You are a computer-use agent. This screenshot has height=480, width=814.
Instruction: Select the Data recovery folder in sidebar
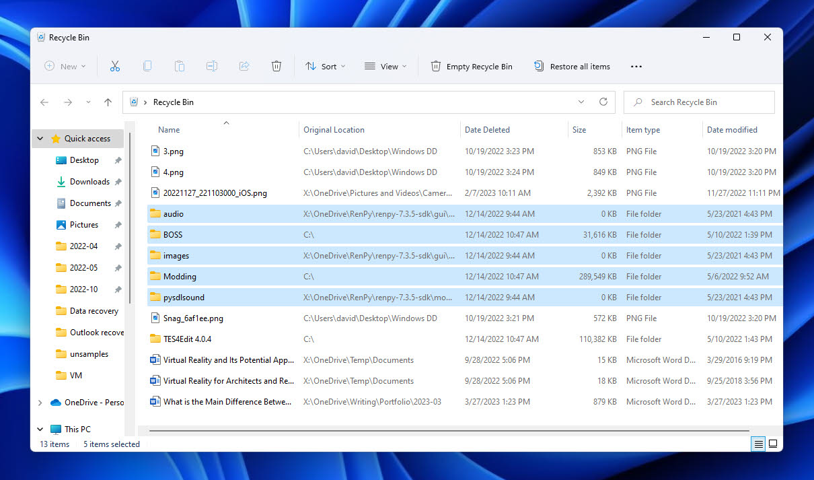click(94, 311)
